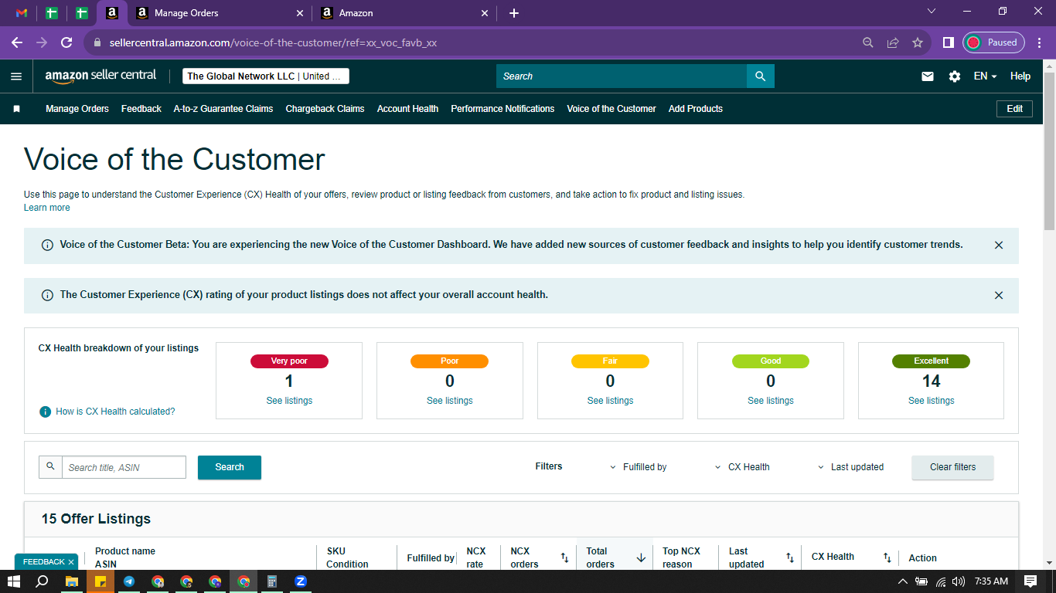Image resolution: width=1056 pixels, height=593 pixels.
Task: Open Chargeback Claims menu item
Action: coord(325,109)
